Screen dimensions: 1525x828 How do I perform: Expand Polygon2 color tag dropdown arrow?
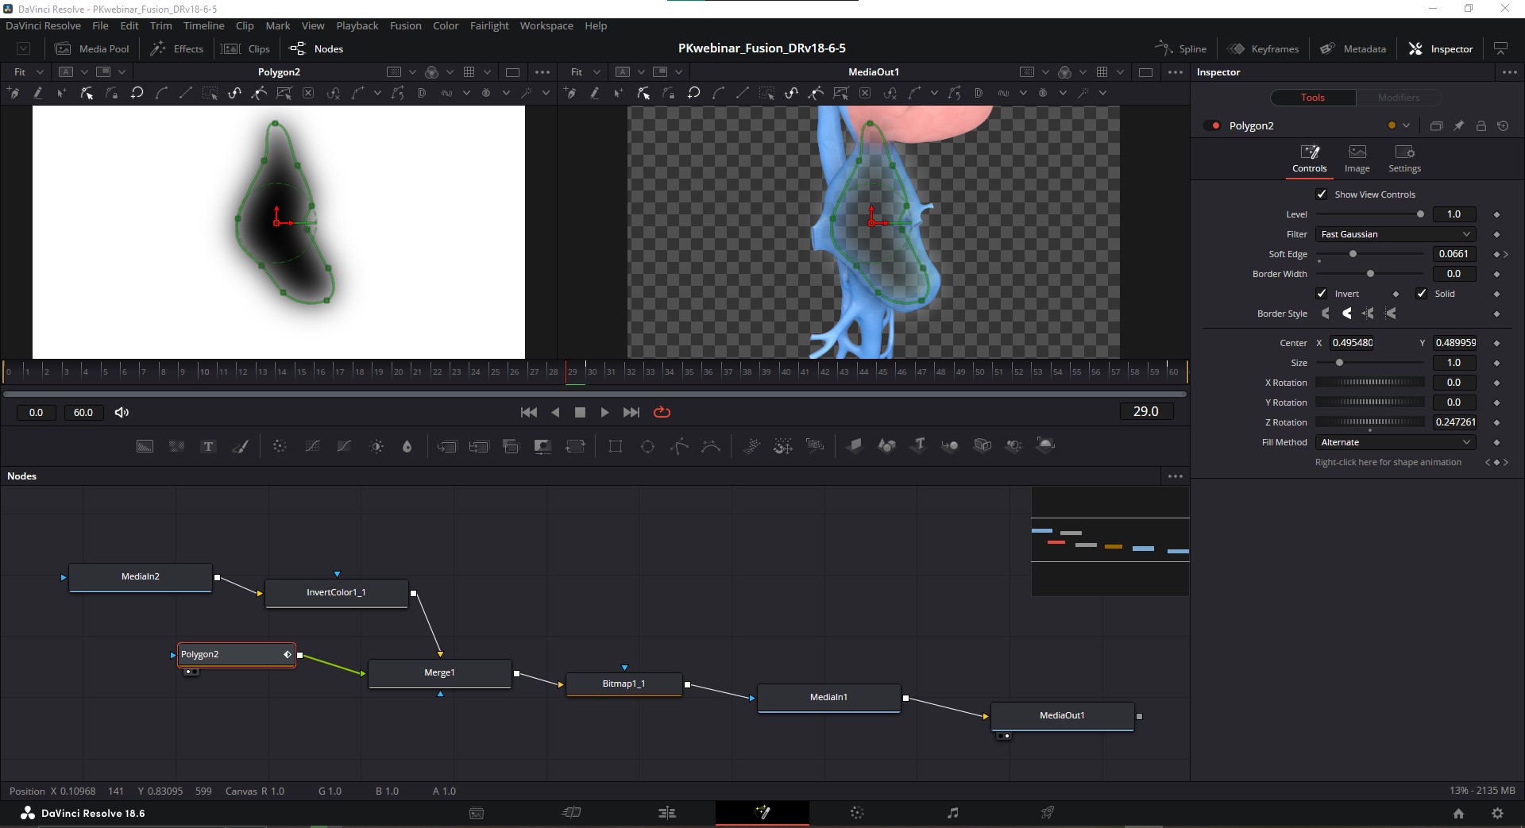pyautogui.click(x=1407, y=125)
